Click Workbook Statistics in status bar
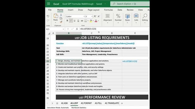The image size is (195, 109). click(x=79, y=108)
